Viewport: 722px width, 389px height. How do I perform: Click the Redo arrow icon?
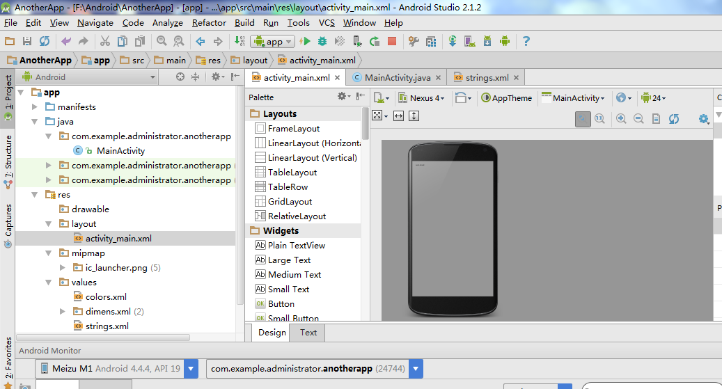click(84, 42)
